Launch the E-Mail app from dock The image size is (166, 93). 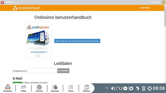point(23,88)
